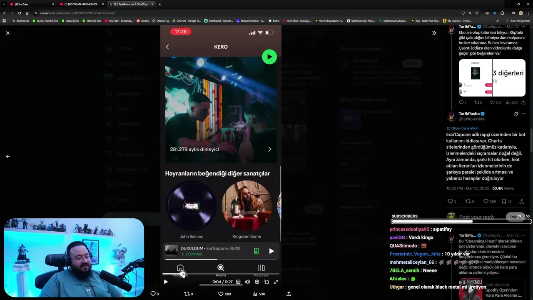The image size is (533, 300).
Task: Open TarikPasha profile name in main tweet
Action: (x=469, y=113)
